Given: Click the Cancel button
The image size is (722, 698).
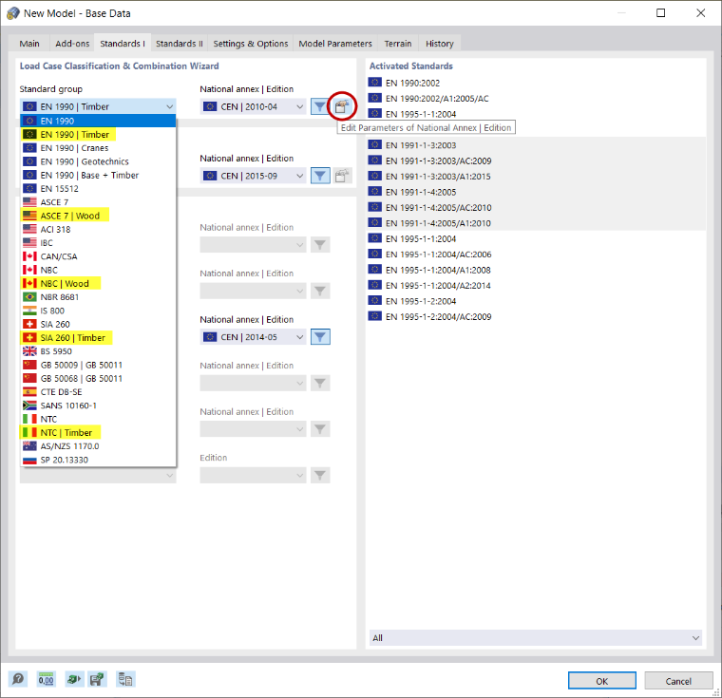Looking at the screenshot, I should [x=678, y=681].
